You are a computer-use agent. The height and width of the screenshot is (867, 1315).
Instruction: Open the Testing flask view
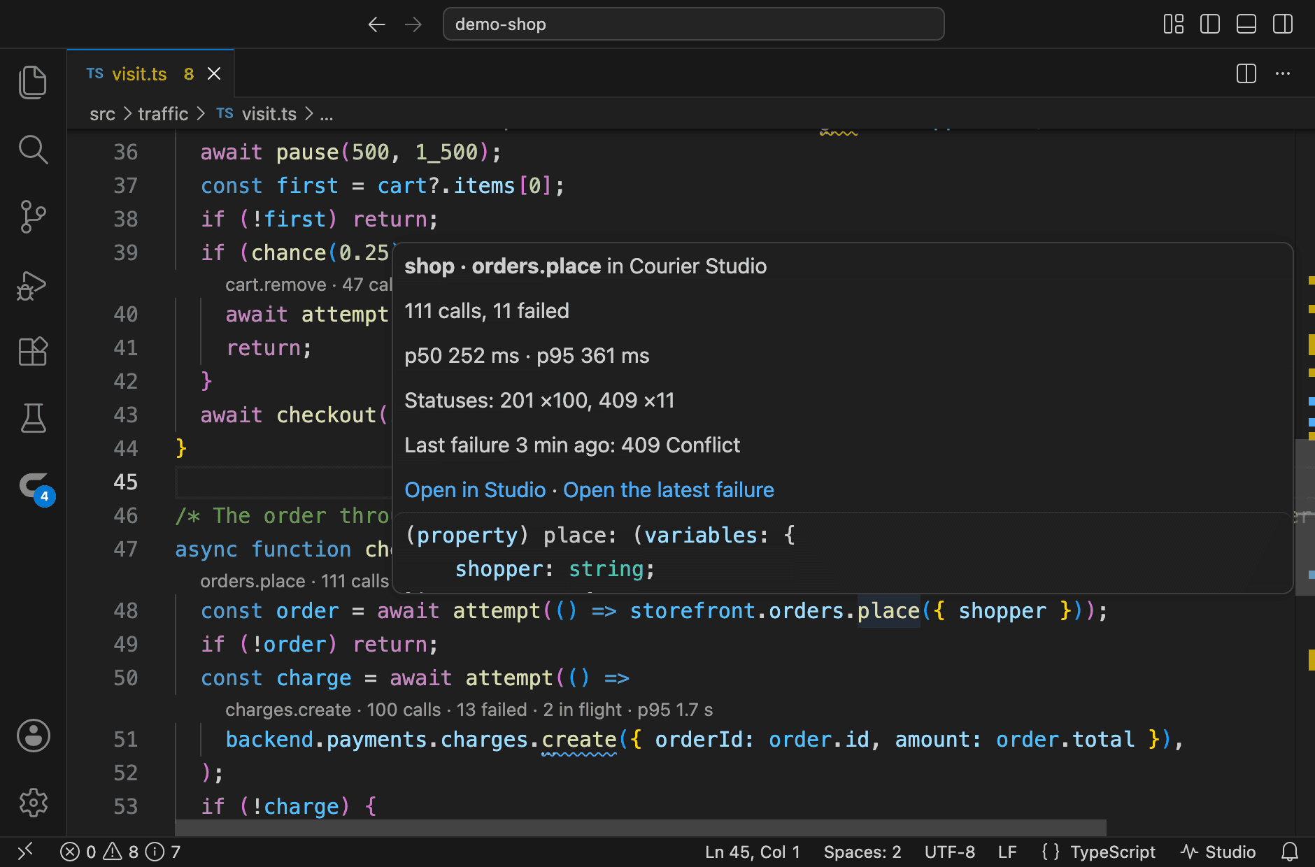[33, 418]
